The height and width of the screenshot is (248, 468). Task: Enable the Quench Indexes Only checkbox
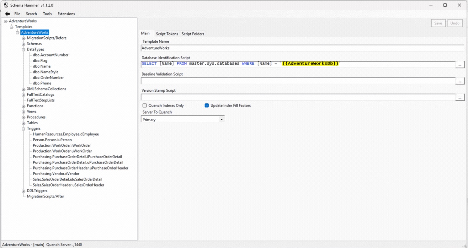(x=145, y=105)
